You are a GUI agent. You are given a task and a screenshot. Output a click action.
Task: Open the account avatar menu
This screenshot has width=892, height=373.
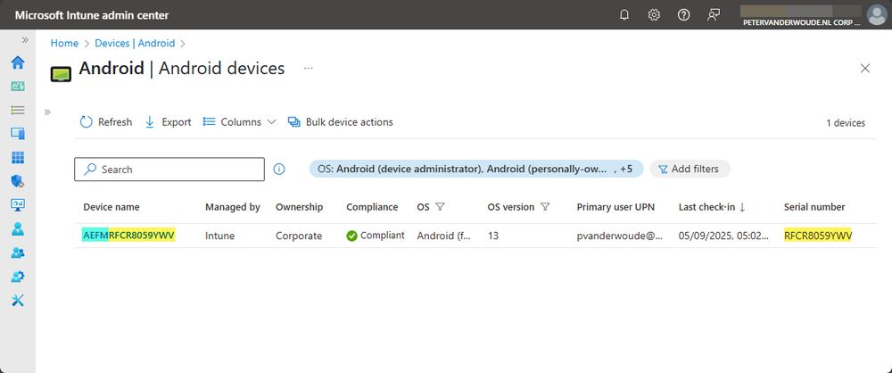coord(877,15)
